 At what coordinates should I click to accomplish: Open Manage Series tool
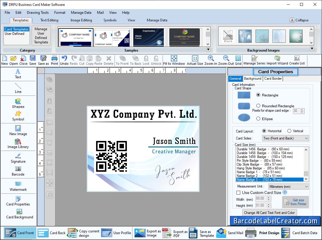(254, 60)
